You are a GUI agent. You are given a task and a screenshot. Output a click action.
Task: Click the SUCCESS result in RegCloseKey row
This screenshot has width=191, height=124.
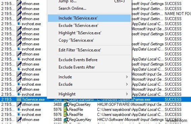pyautogui.click(x=173, y=105)
